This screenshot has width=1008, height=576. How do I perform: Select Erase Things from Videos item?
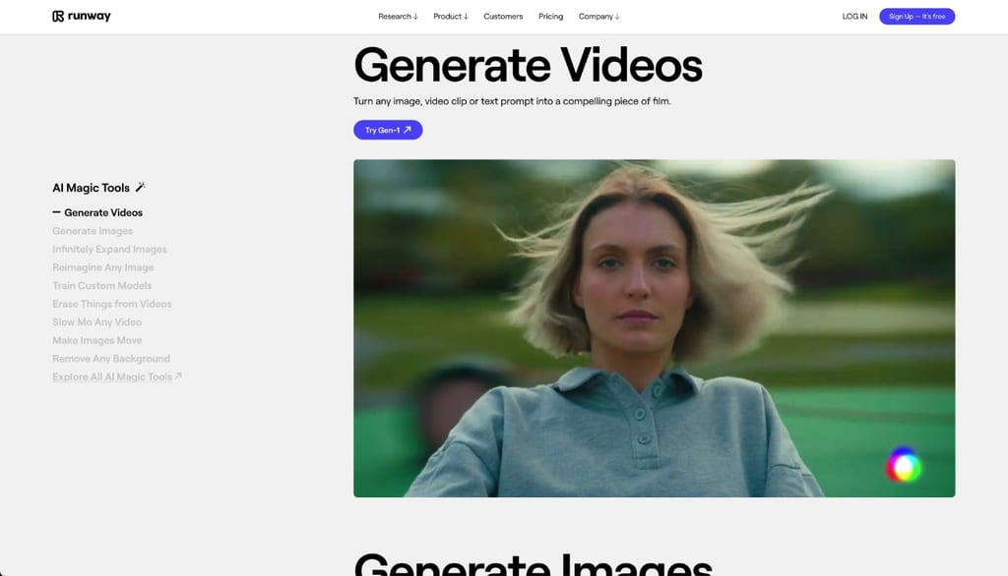(x=112, y=304)
